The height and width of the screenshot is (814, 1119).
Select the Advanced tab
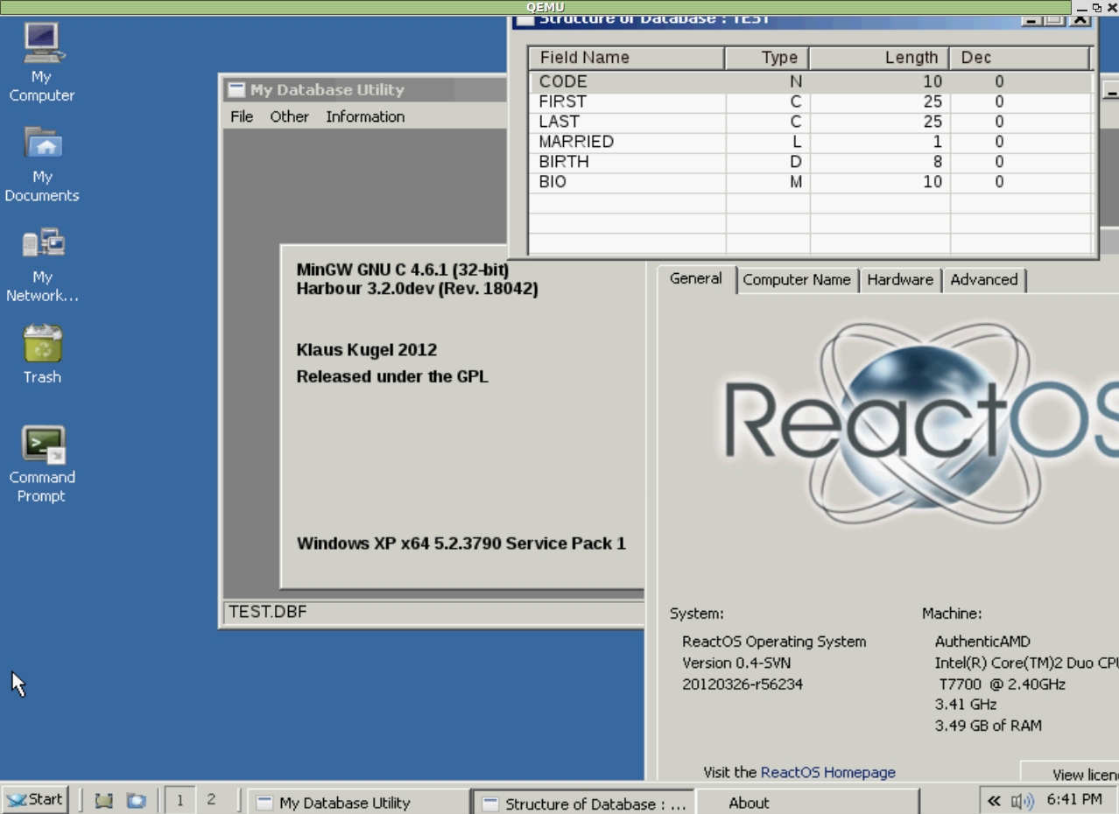pos(984,280)
